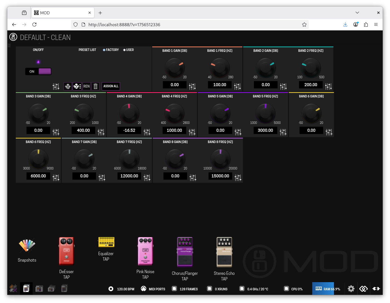Screen dimensions: 390x303
Task: Open the pedalboard builder puzzle icon
Action: point(13,288)
